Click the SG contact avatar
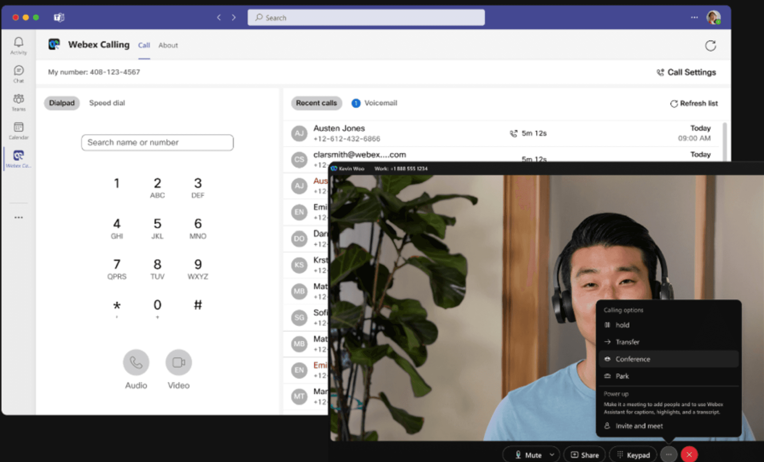Viewport: 764px width, 462px height. tap(299, 317)
